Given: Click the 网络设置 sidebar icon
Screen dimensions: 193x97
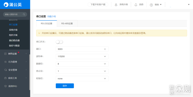Looking at the screenshot, I should [5, 54].
